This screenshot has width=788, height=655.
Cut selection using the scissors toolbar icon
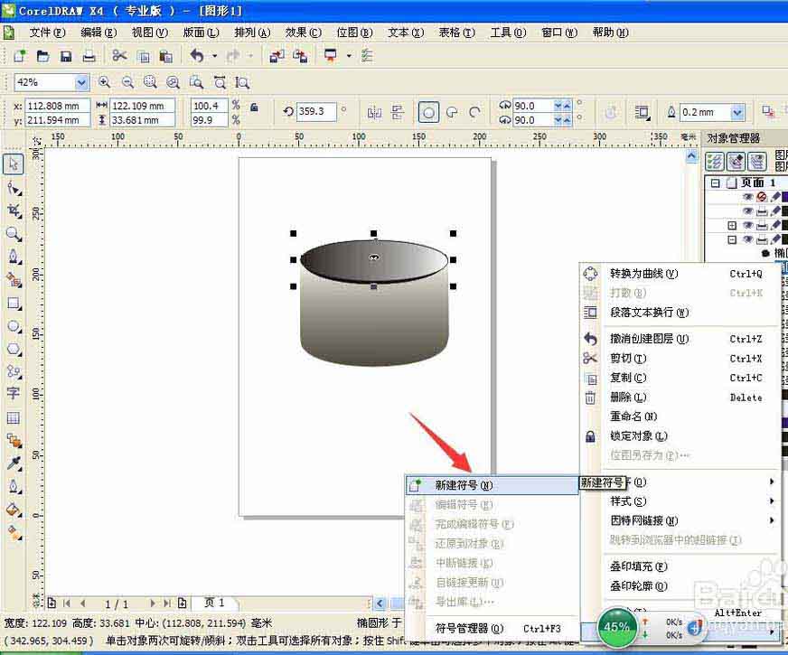coord(119,55)
